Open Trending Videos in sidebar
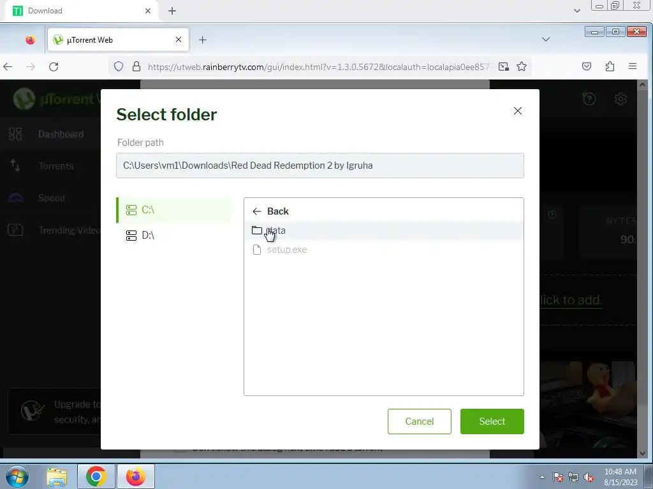The image size is (653, 489). click(50, 230)
